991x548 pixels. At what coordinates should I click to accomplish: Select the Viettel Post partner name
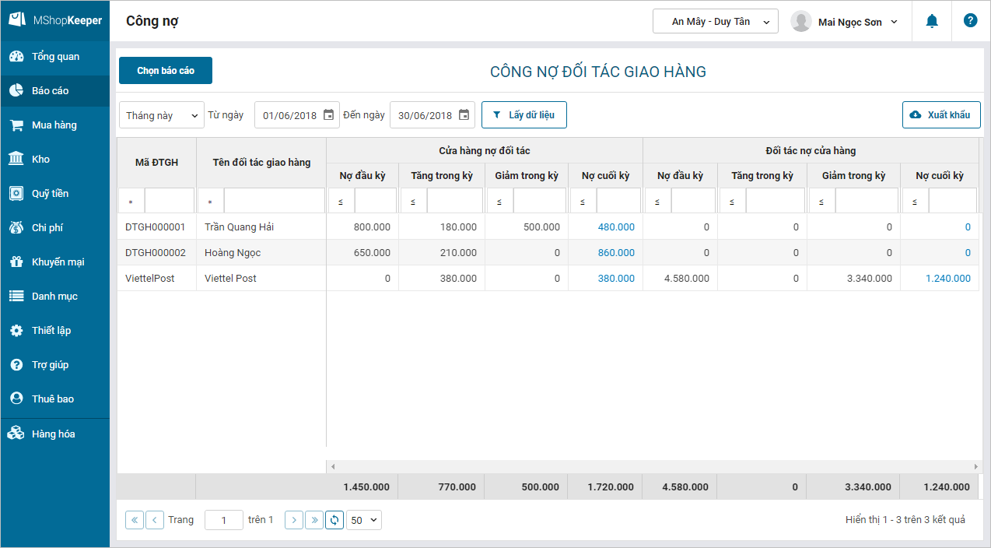pyautogui.click(x=230, y=279)
